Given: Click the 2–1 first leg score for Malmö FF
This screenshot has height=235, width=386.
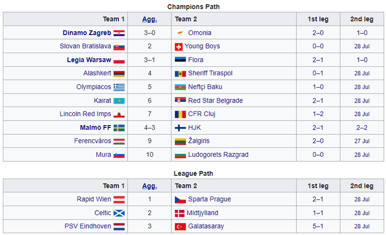Looking at the screenshot, I should tap(318, 128).
